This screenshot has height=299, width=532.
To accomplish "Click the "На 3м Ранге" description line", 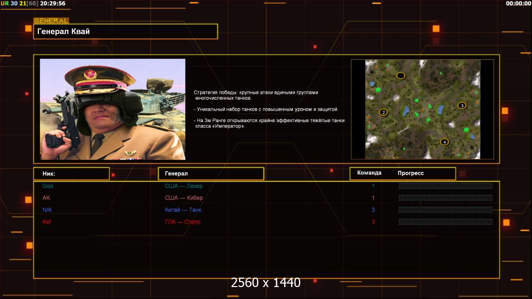I will click(269, 123).
